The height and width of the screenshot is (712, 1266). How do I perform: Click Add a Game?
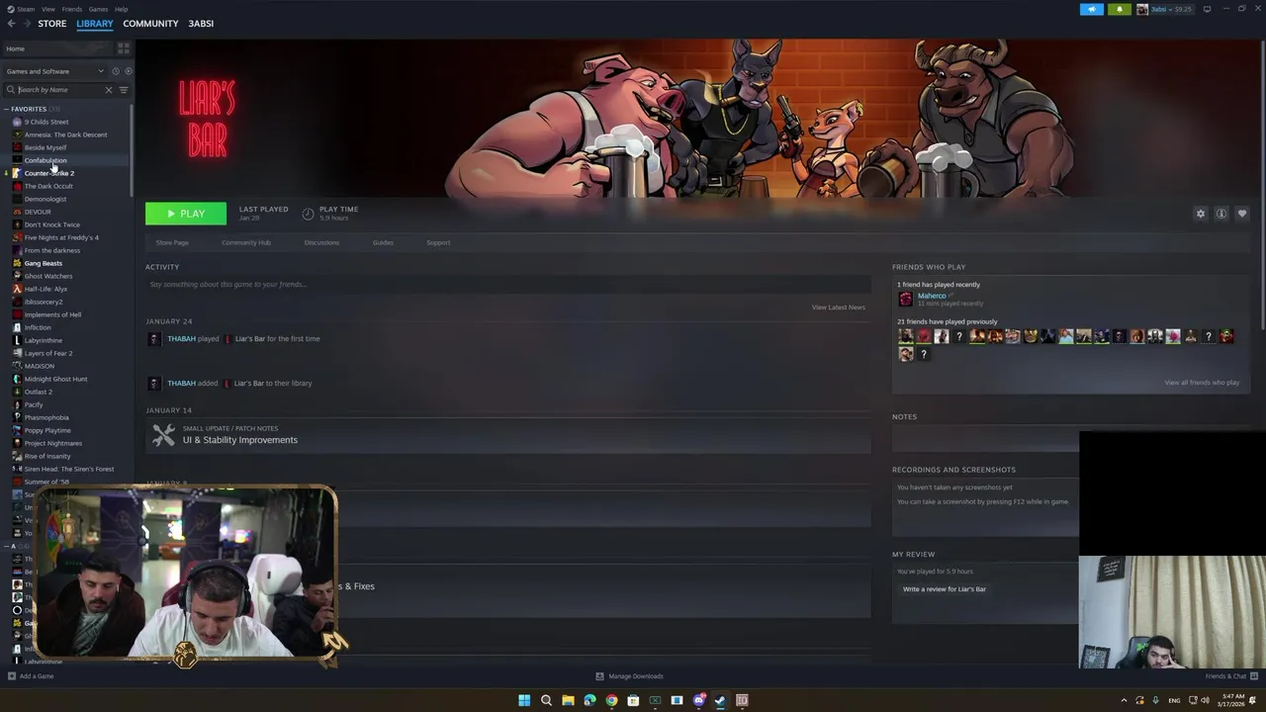[31, 676]
